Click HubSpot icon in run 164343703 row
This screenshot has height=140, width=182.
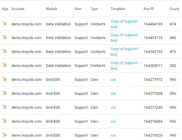[4, 51]
